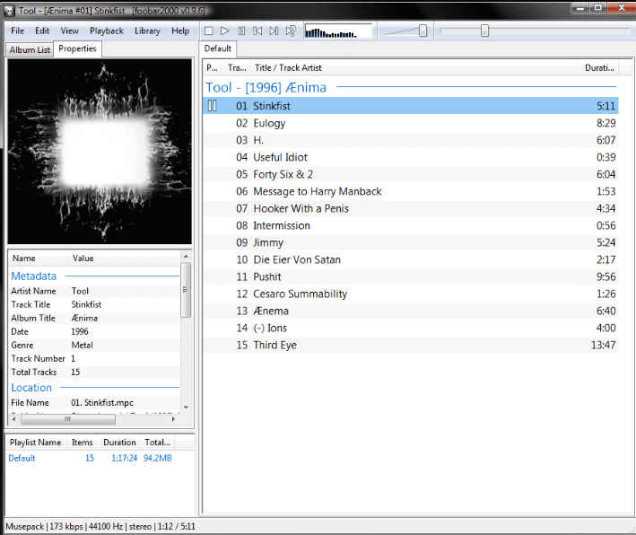Click the Date value 1996

coord(80,331)
